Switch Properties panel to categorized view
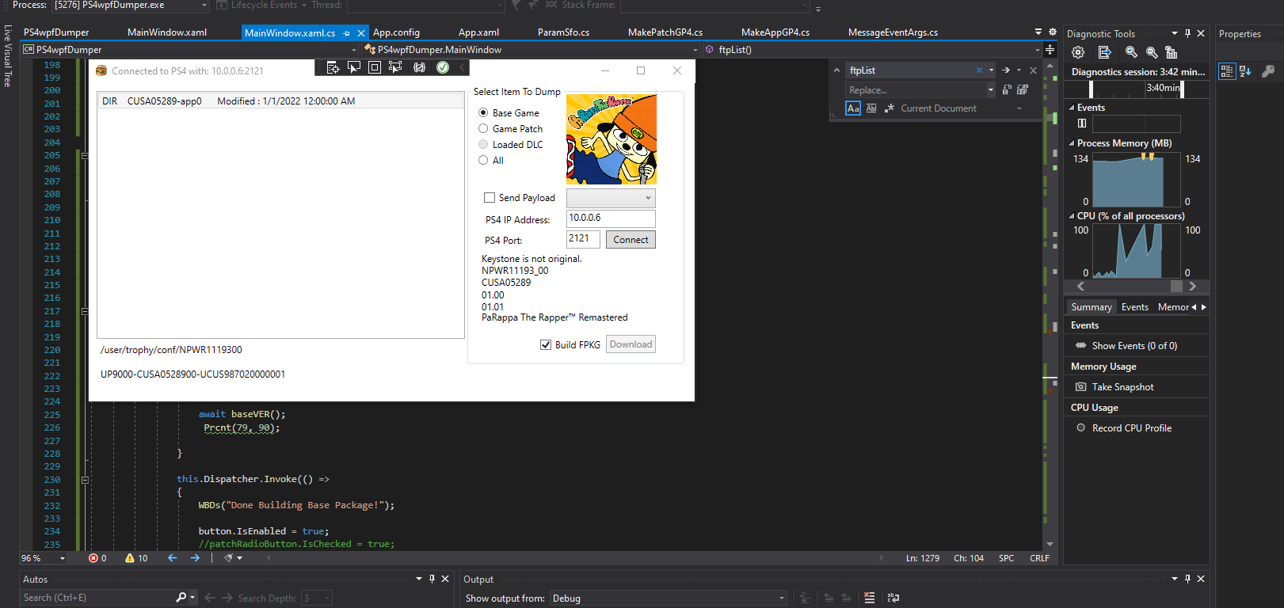The image size is (1284, 608). 1227,71
